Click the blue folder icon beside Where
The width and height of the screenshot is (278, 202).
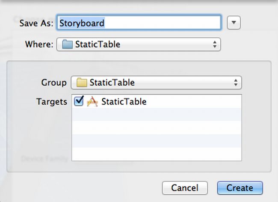67,44
